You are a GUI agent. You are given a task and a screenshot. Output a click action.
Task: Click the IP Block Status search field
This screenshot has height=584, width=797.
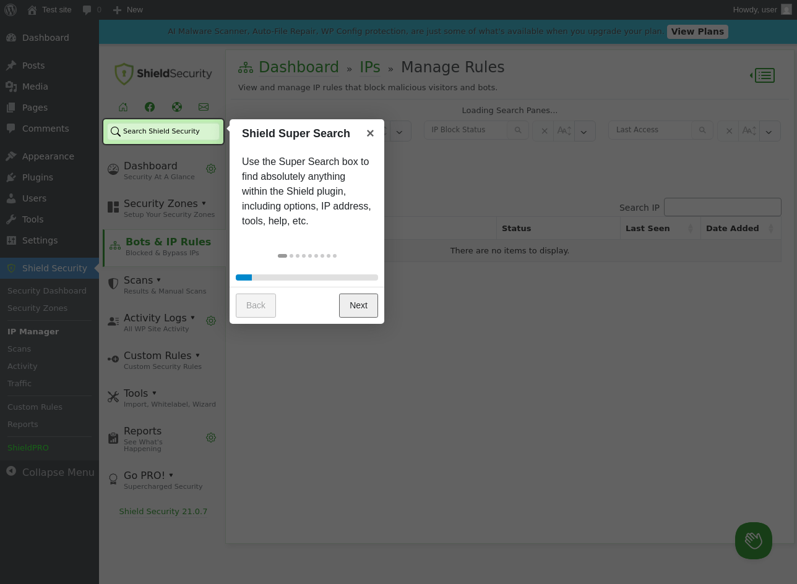(466, 130)
